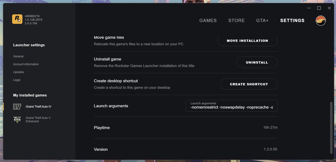Image resolution: width=336 pixels, height=162 pixels.
Task: Select the Grand Theft Auto V game icon
Action: [x=17, y=119]
